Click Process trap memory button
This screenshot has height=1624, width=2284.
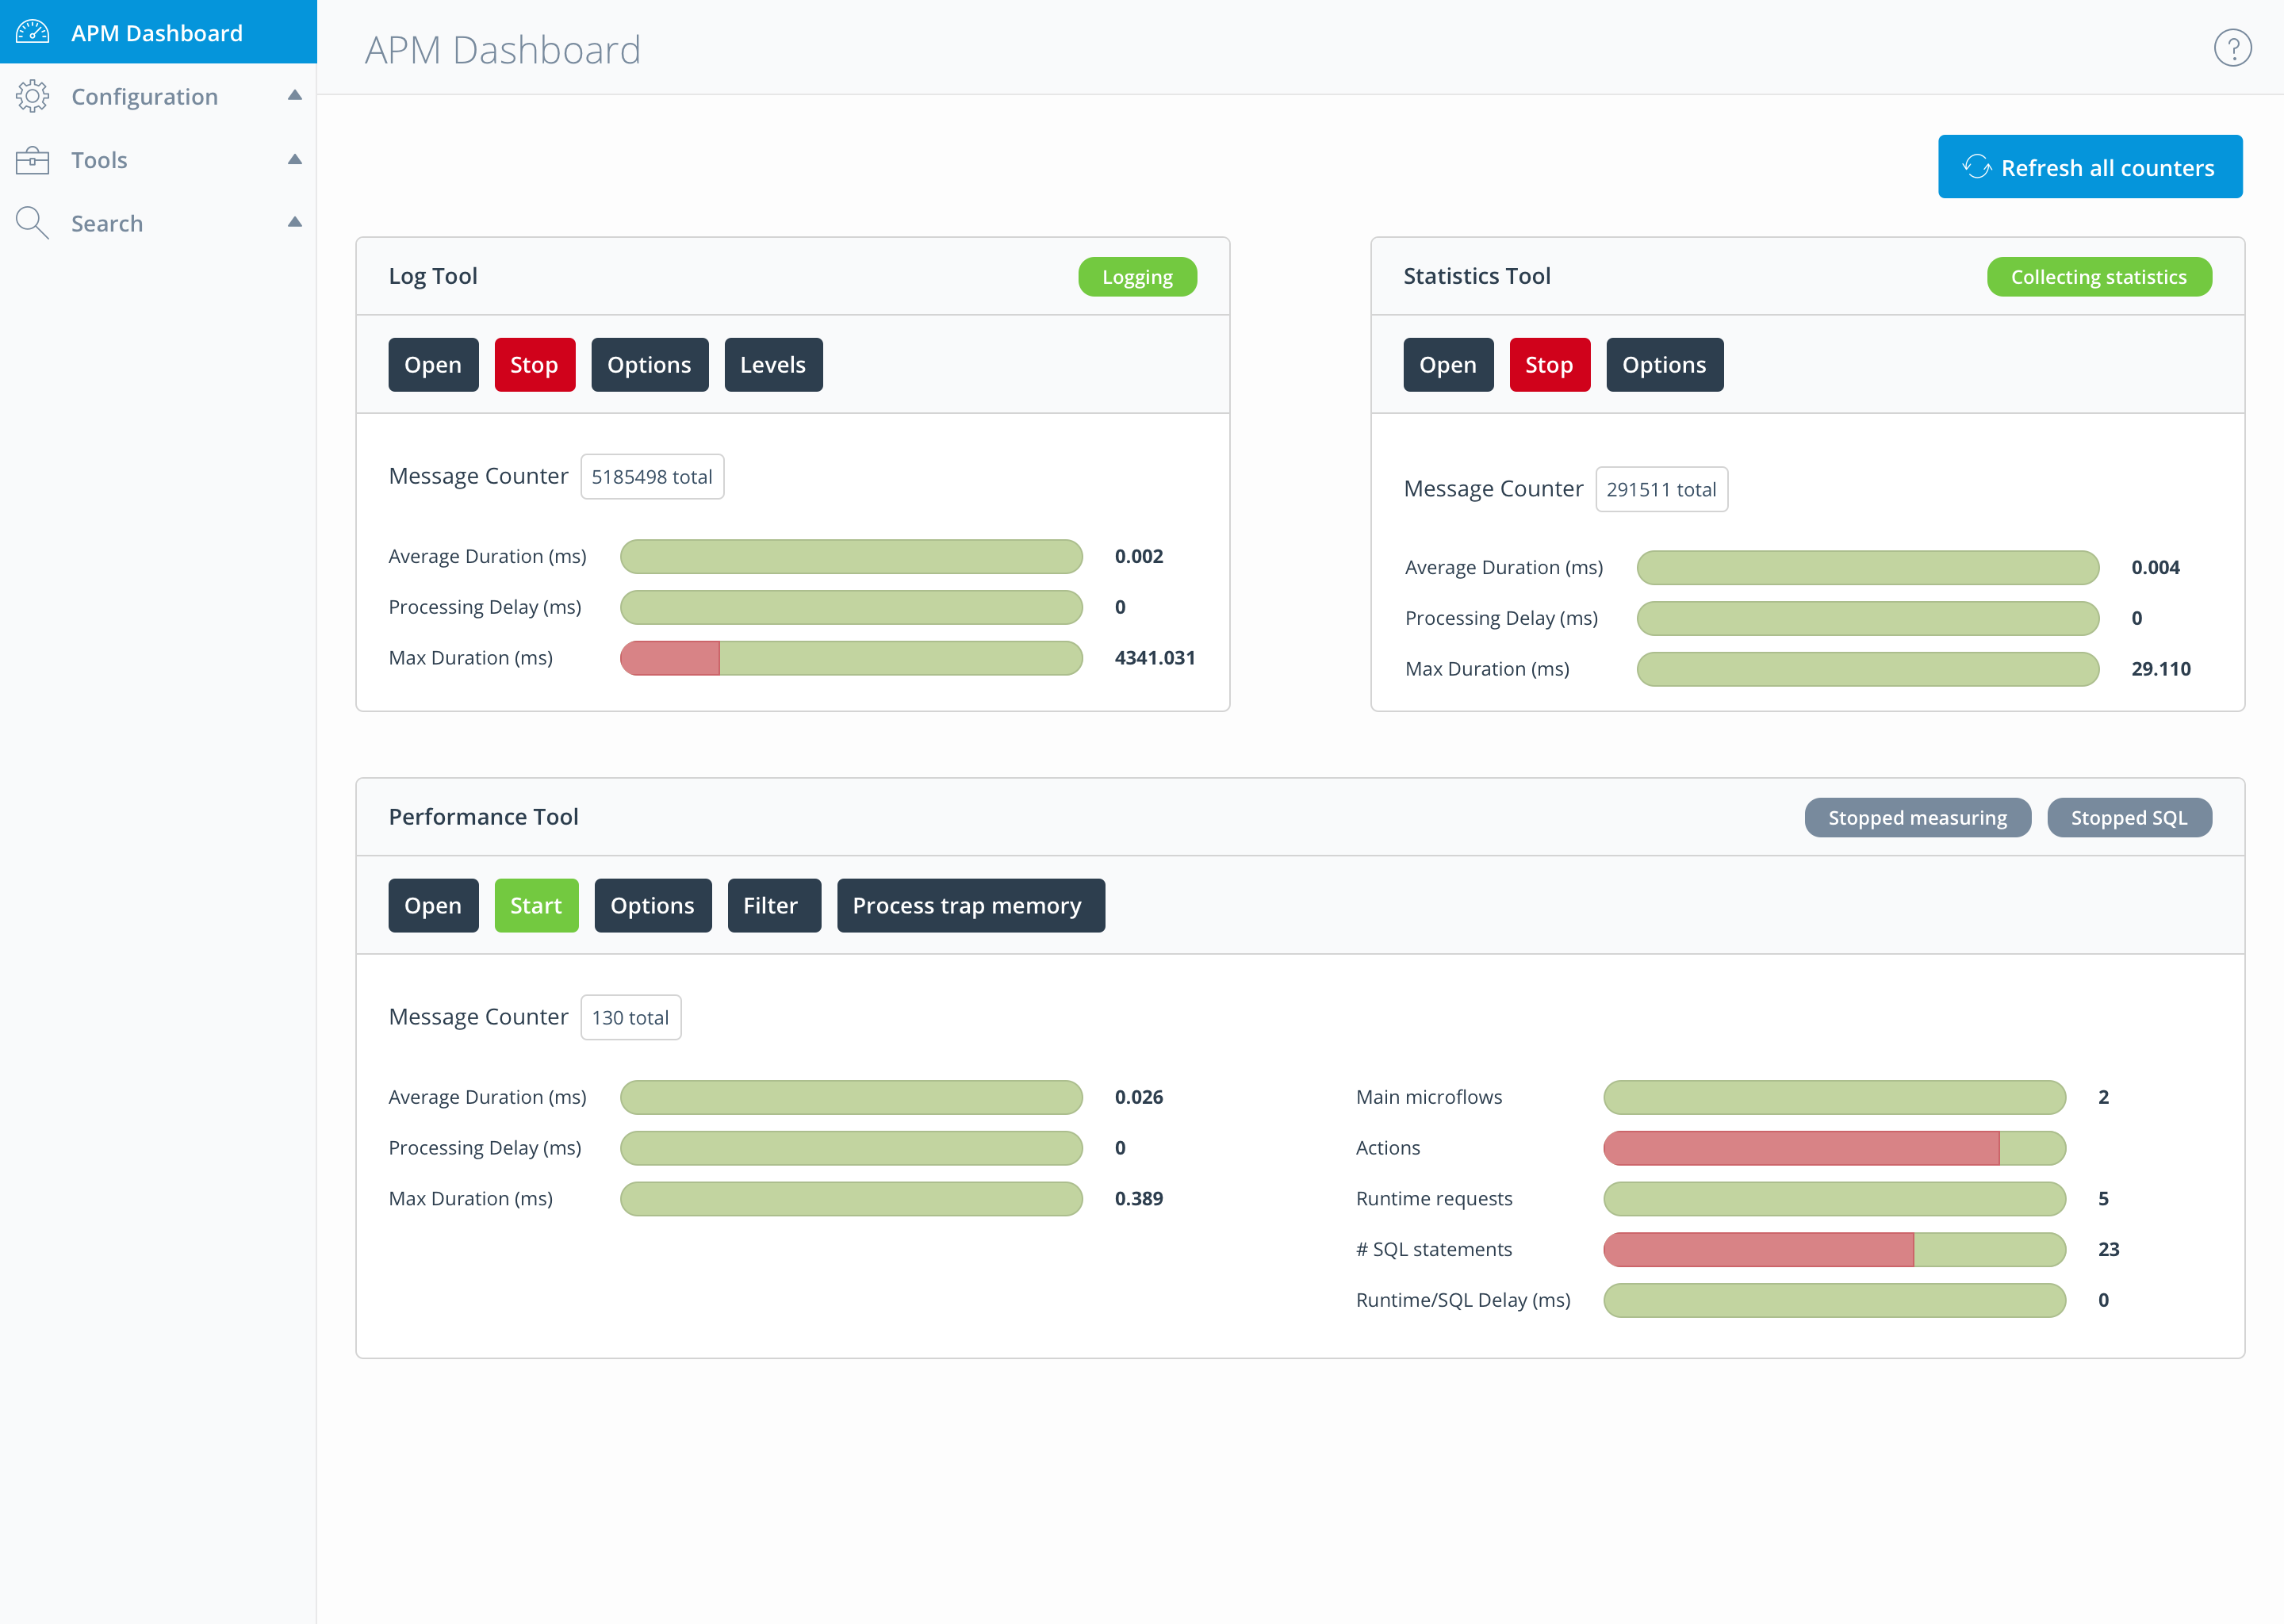(971, 906)
